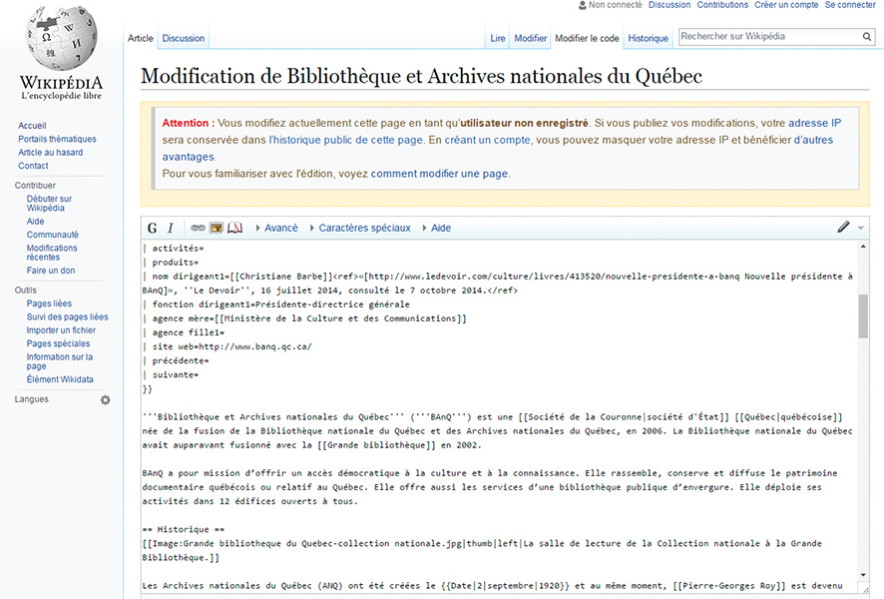The width and height of the screenshot is (884, 599).
Task: Click the editor's vertical scrollbar thumb
Action: click(x=863, y=315)
